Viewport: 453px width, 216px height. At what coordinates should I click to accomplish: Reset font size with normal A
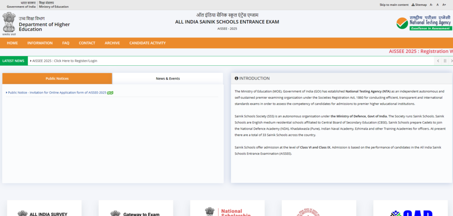coord(438,4)
